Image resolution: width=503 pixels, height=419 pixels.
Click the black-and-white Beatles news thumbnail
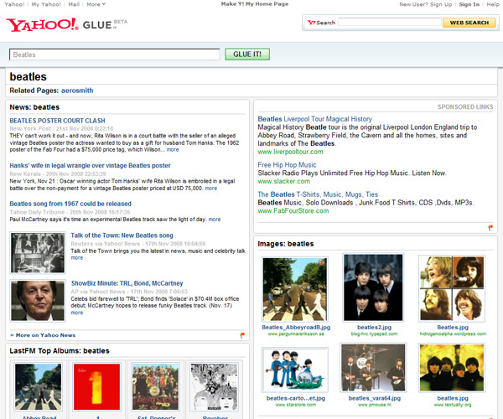point(38,252)
